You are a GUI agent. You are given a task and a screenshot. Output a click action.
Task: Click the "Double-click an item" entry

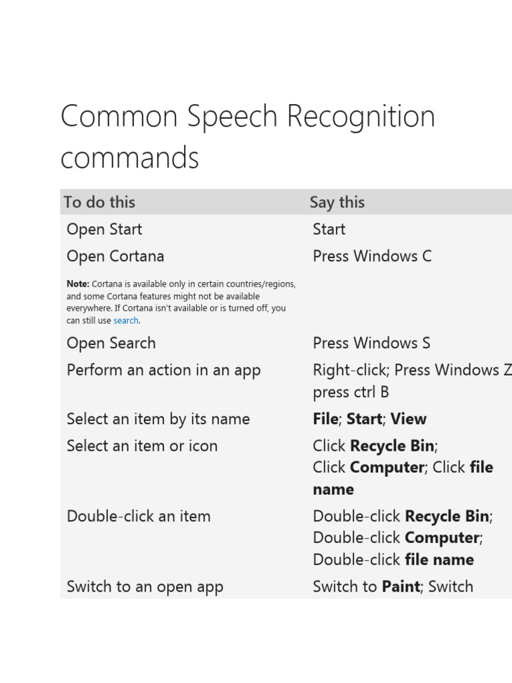coord(139,516)
